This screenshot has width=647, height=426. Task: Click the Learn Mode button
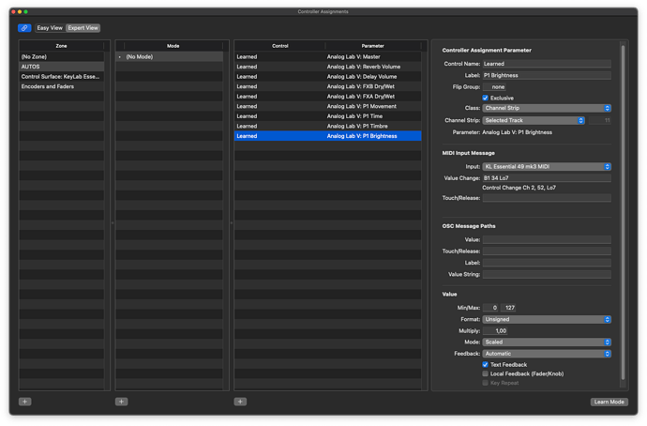click(x=609, y=402)
